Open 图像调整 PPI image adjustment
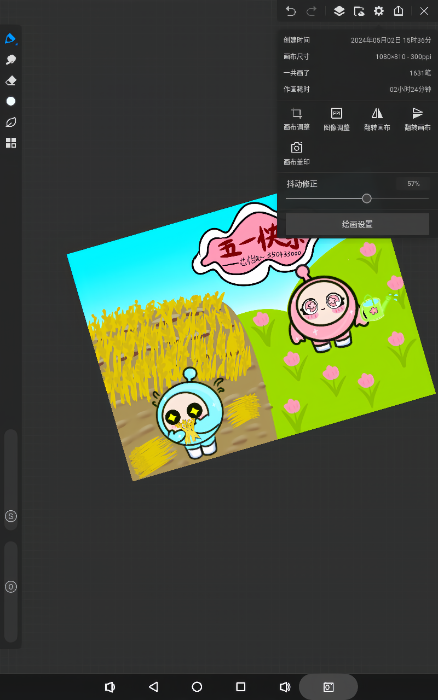The image size is (438, 700). click(337, 118)
